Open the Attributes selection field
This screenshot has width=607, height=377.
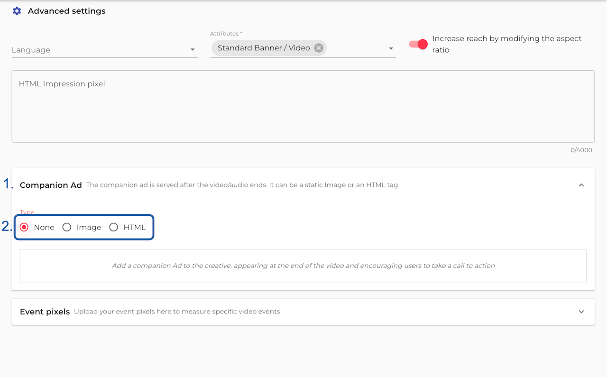coord(356,48)
